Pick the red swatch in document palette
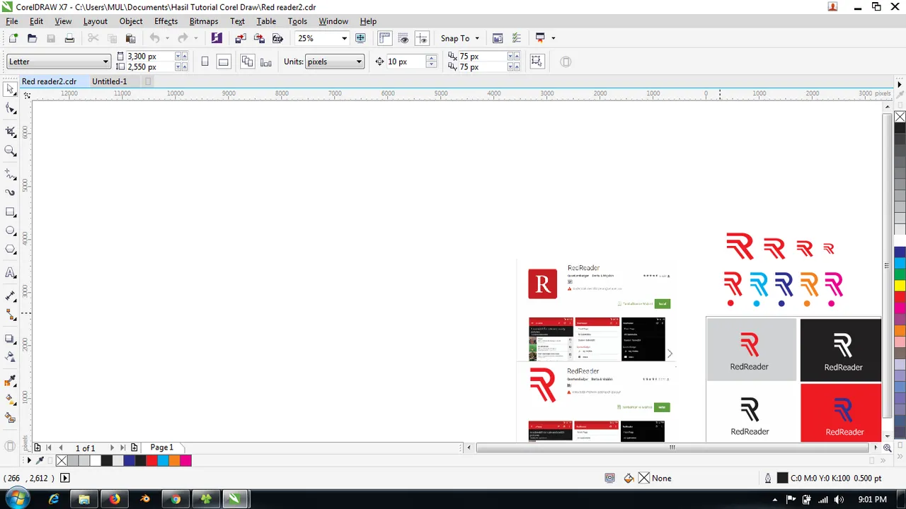 pyautogui.click(x=151, y=460)
